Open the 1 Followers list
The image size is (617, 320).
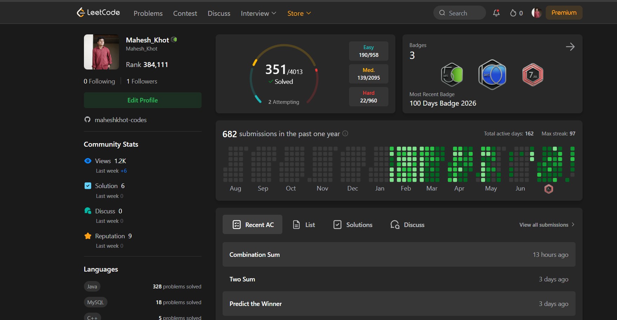pyautogui.click(x=142, y=81)
